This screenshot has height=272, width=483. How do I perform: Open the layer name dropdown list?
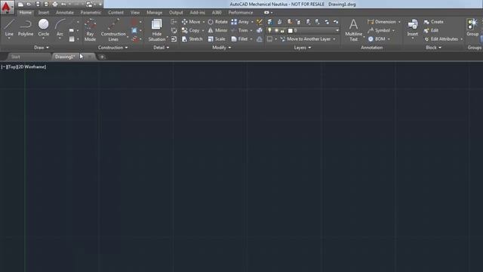(337, 30)
